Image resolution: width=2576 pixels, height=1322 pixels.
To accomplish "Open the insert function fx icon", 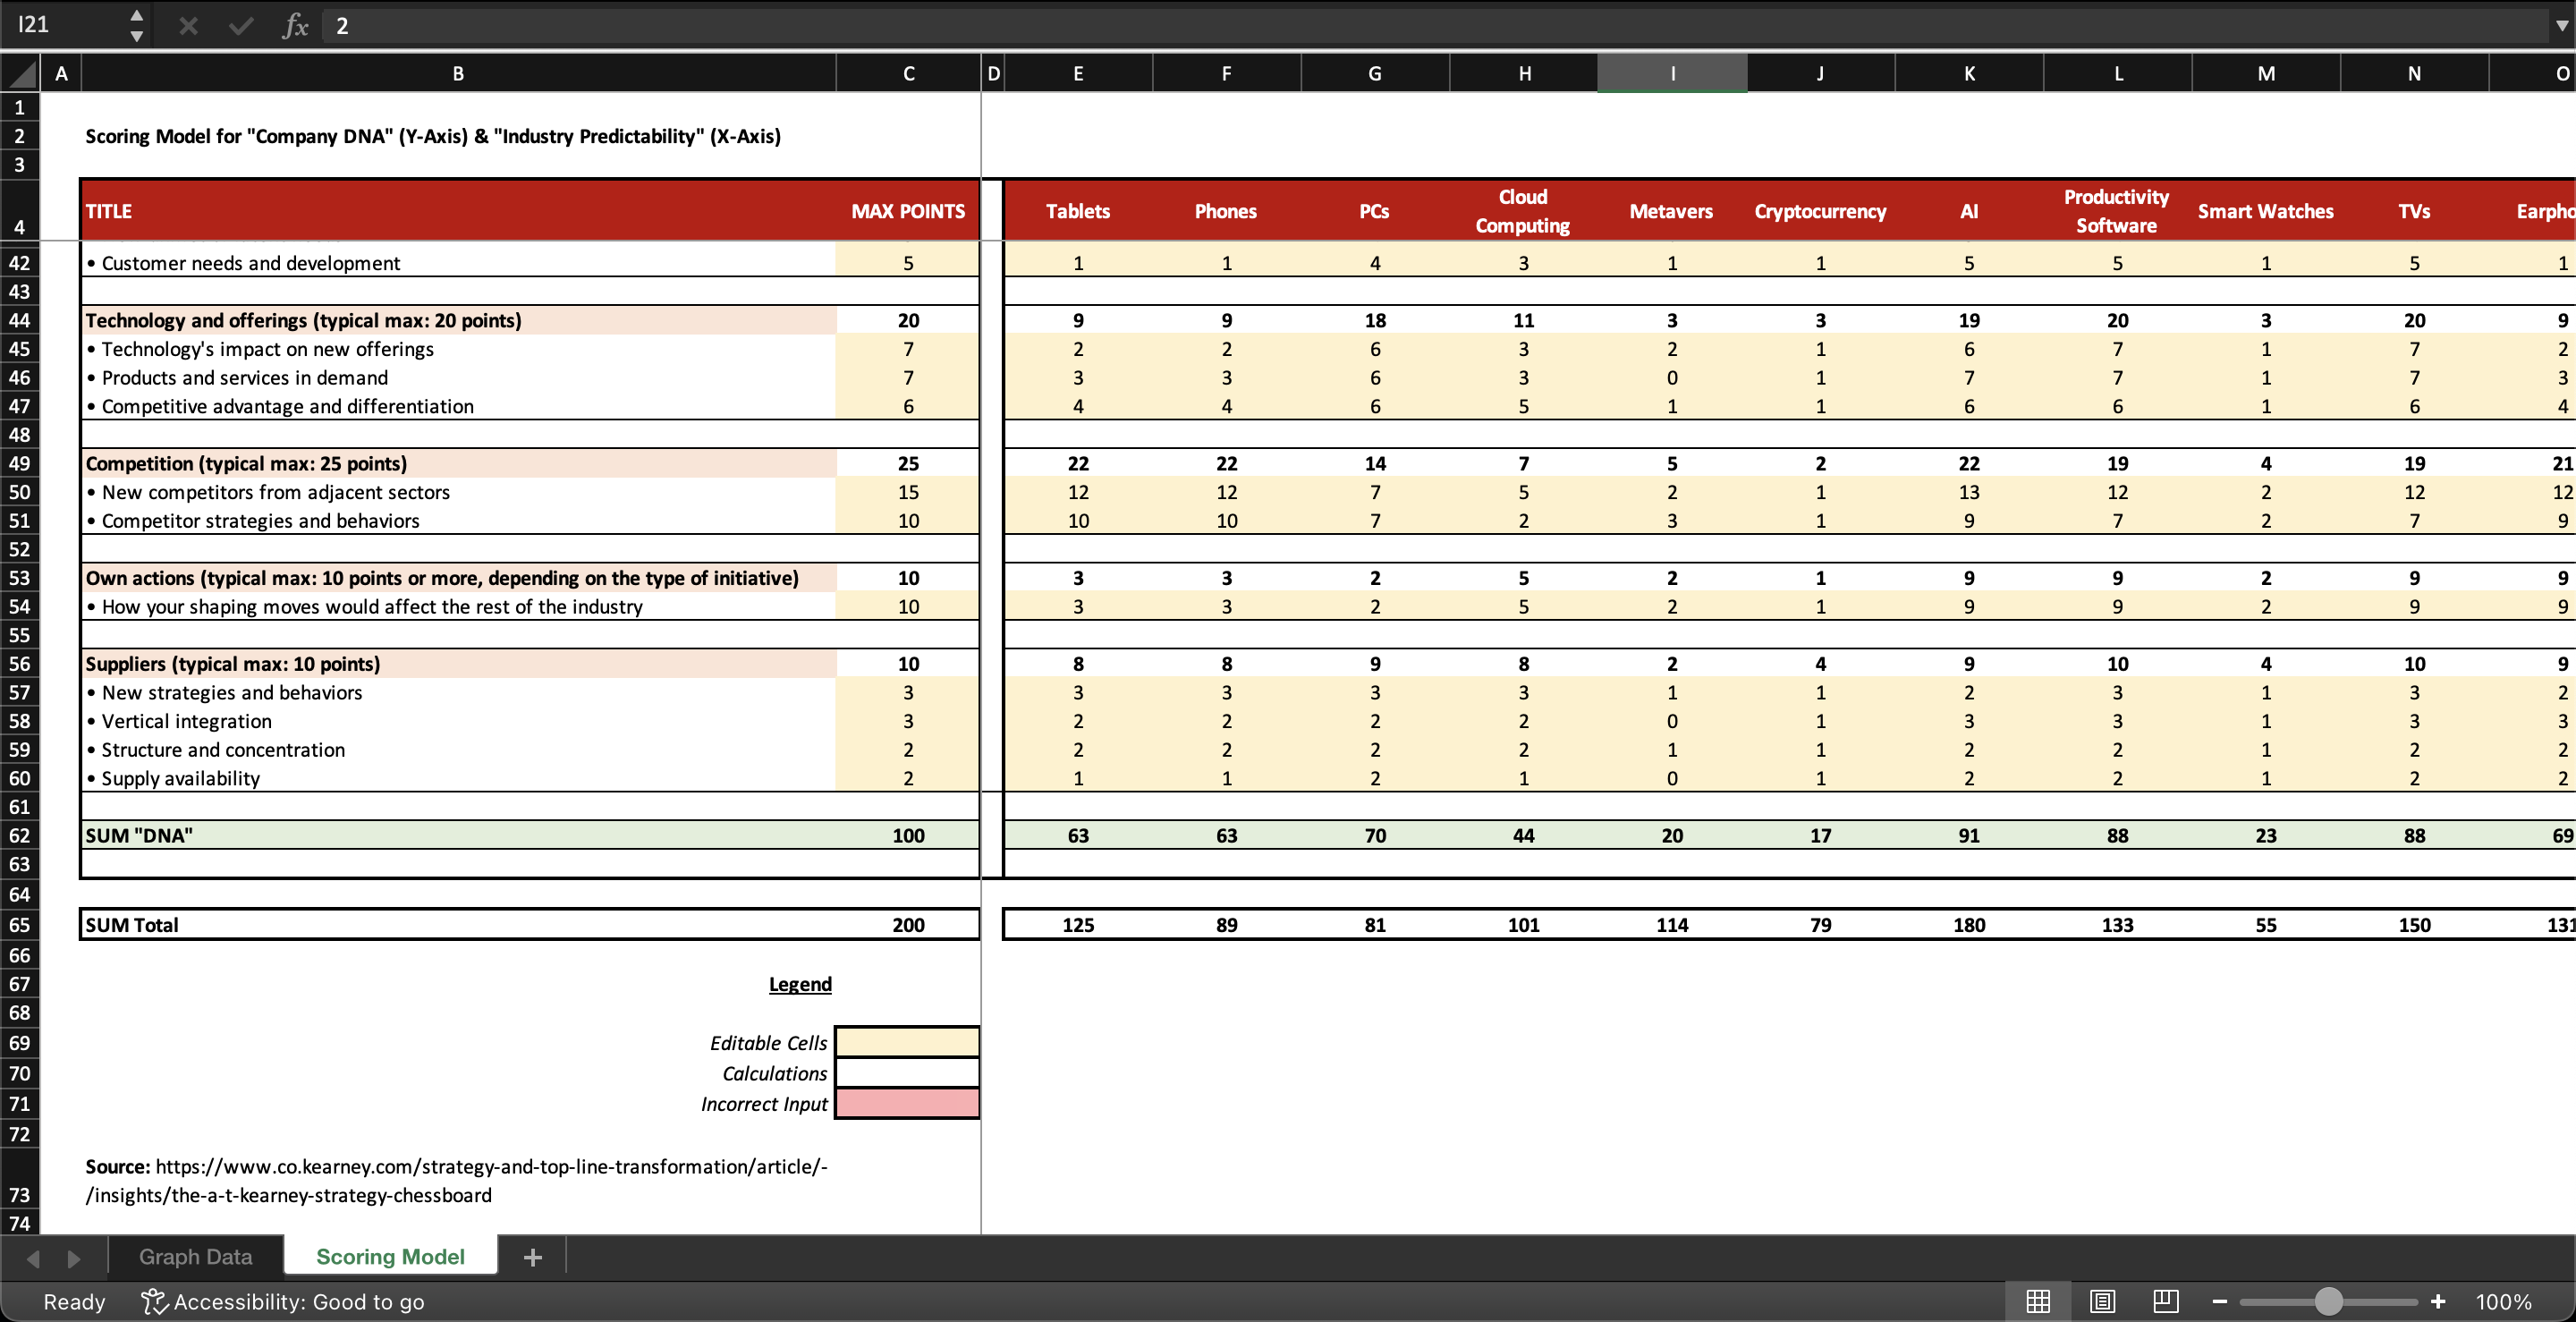I will tap(295, 26).
